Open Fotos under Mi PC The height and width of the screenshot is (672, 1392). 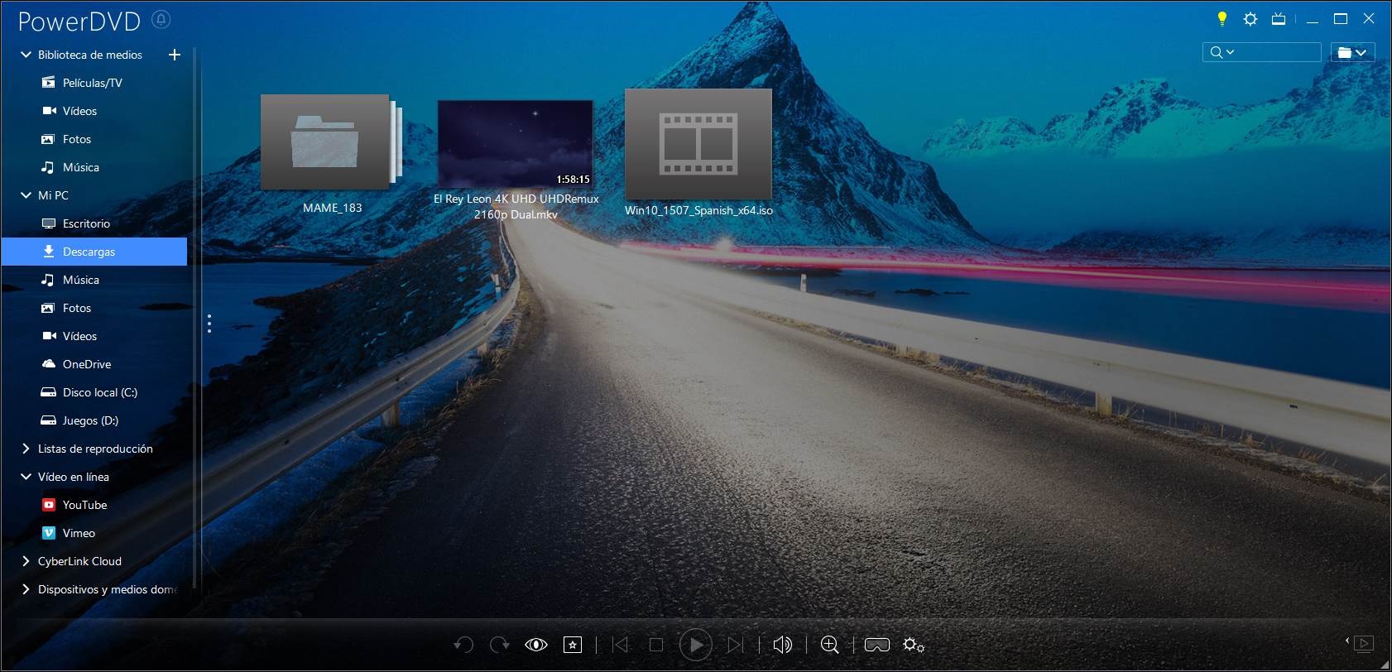76,308
